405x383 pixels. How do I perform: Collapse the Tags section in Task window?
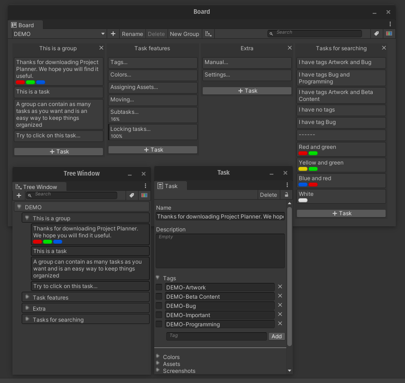click(x=158, y=277)
